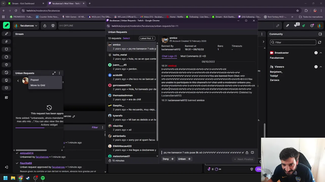Select ElMANtecas420 unban request row
Image resolution: width=325 pixels, height=182 pixels.
pos(132,148)
